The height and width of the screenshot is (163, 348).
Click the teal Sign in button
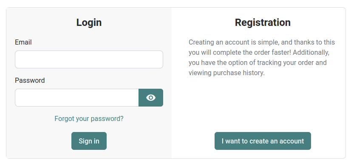[x=89, y=141]
